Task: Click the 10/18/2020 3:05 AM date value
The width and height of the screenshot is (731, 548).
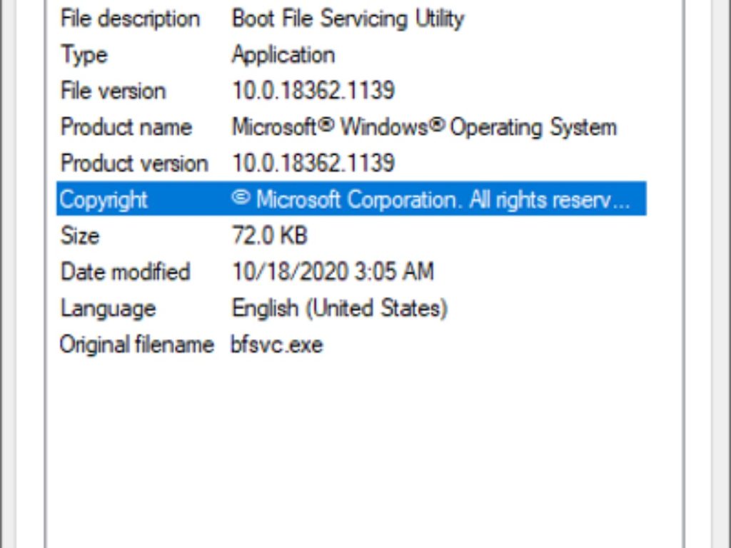Action: coord(333,272)
